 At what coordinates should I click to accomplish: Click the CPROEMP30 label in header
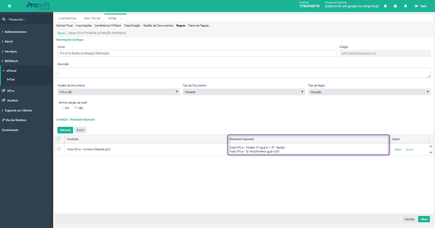click(309, 6)
